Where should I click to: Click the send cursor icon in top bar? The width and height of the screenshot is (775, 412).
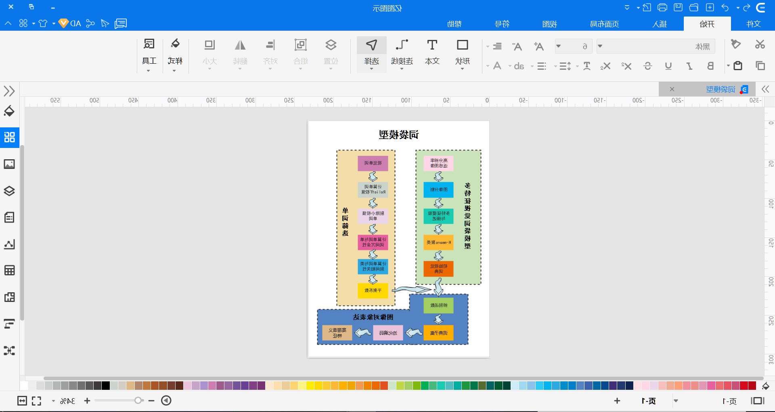(105, 23)
